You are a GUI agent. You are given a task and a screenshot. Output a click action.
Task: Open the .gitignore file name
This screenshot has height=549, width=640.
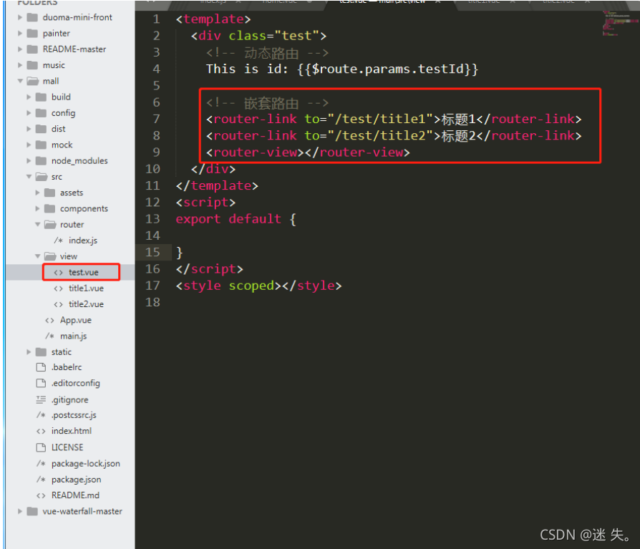coord(69,400)
